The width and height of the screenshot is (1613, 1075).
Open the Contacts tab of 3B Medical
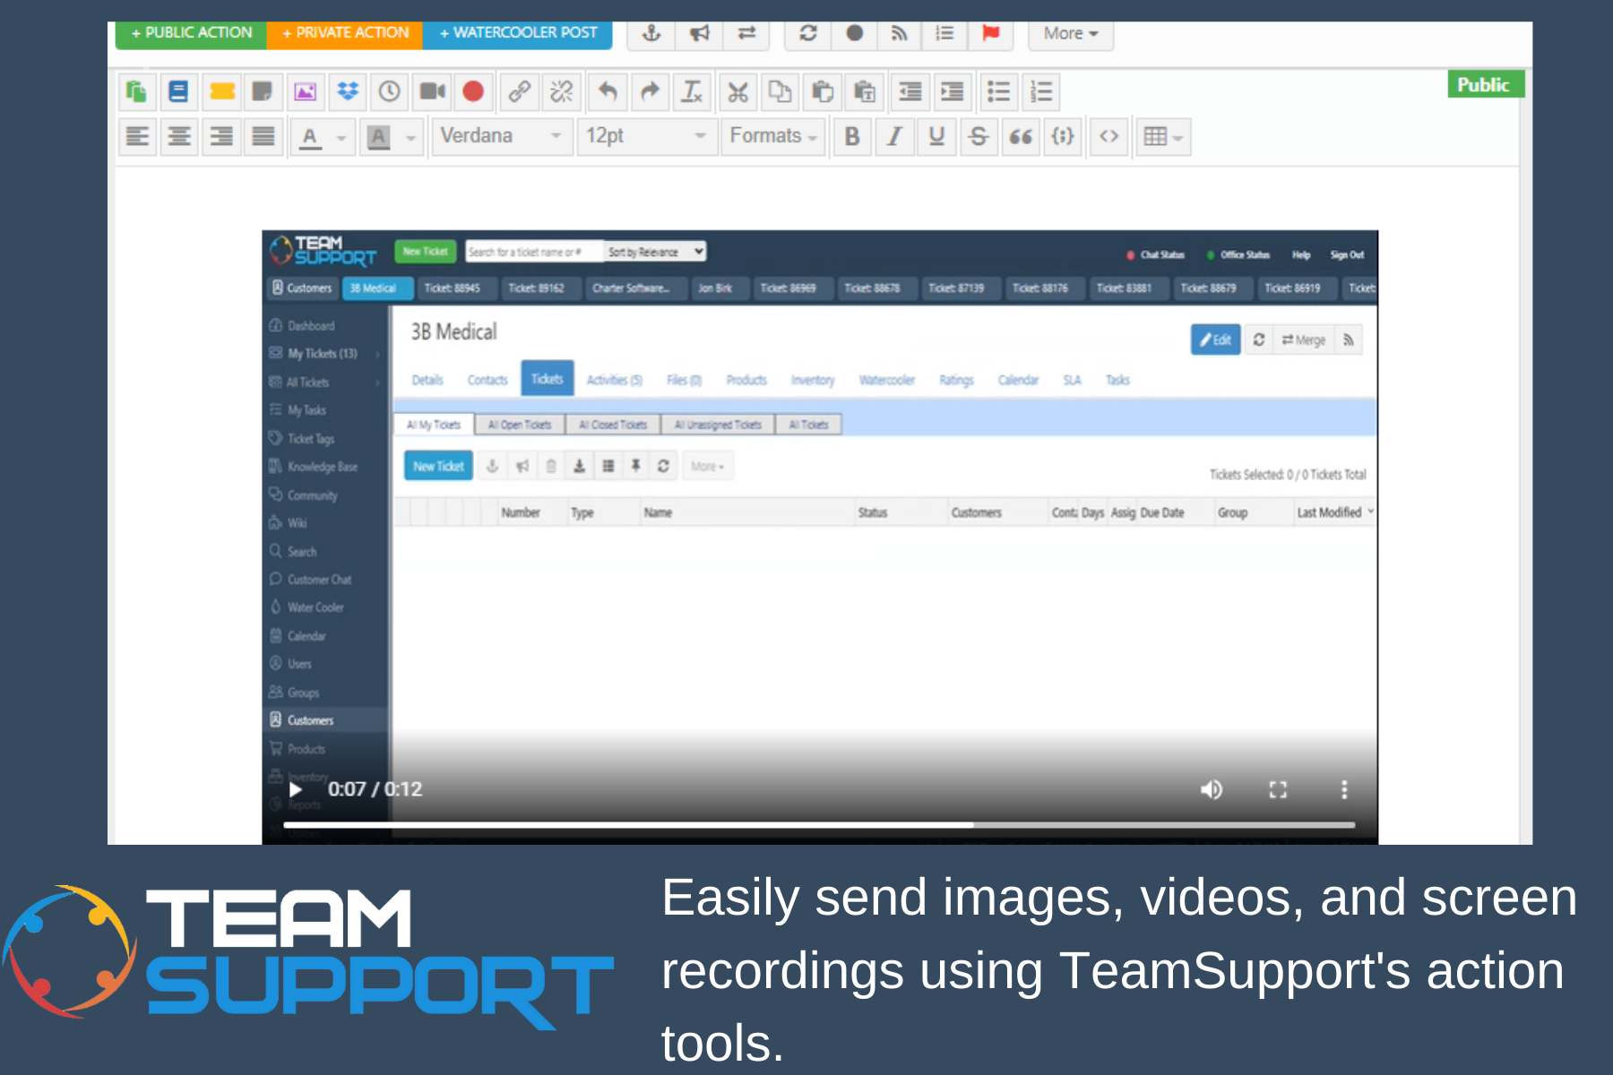pyautogui.click(x=487, y=380)
